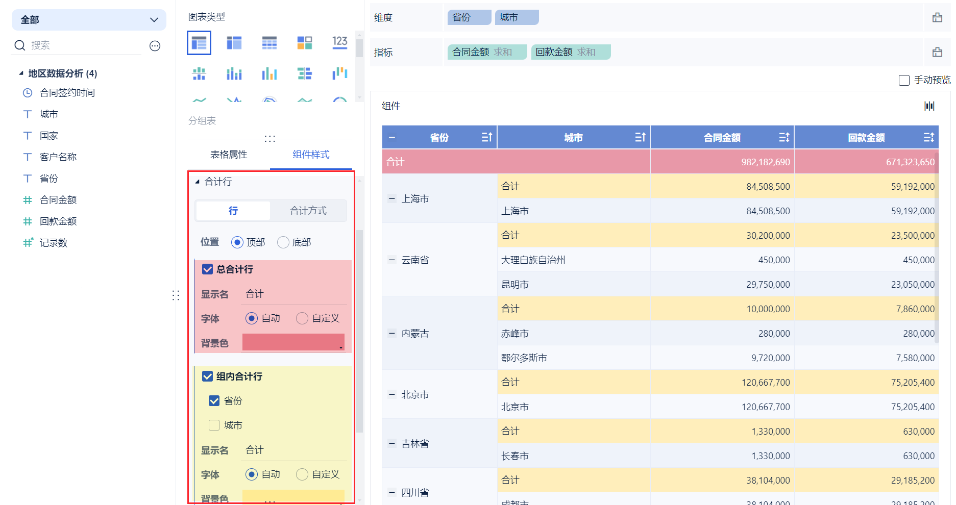Viewport: 956px width, 505px height.
Task: Enable the 手动预览 checkbox
Action: pos(904,80)
